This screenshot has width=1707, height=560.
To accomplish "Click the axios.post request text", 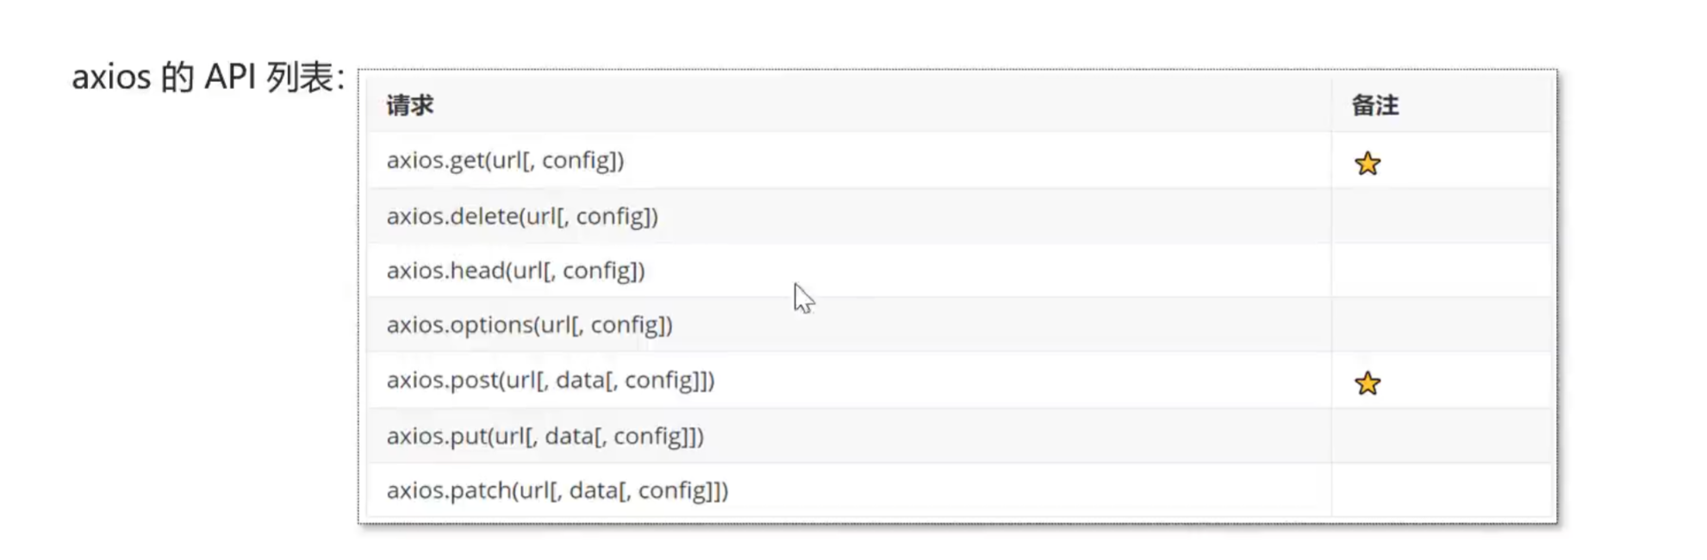I will coord(550,380).
